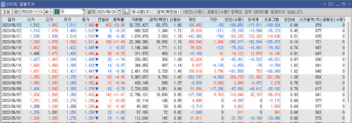The width and height of the screenshot is (352, 123).
Task: Click the market cap value 879
Action: [x=318, y=25]
